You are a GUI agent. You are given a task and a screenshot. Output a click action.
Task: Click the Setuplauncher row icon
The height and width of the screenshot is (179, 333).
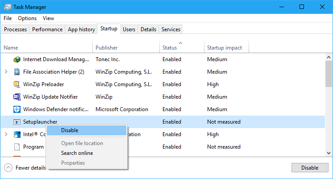pyautogui.click(x=17, y=122)
